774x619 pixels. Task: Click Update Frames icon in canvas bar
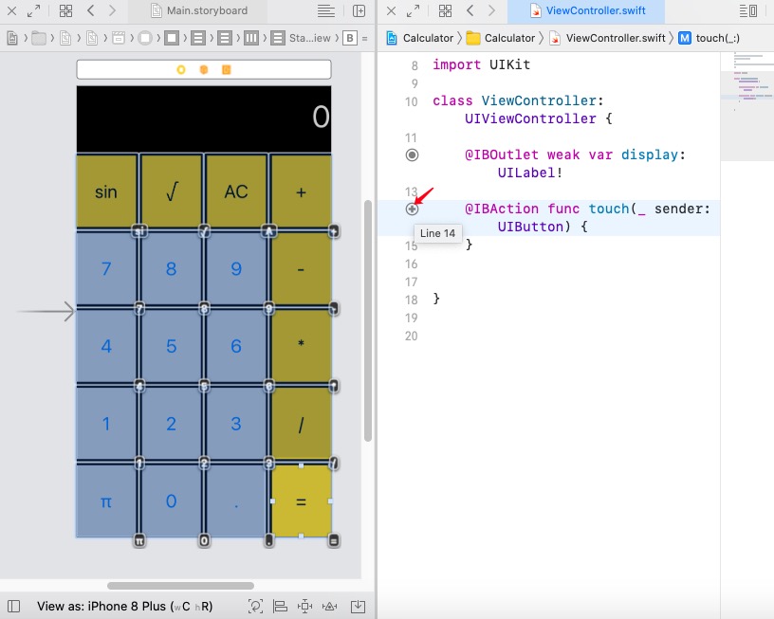pyautogui.click(x=255, y=606)
